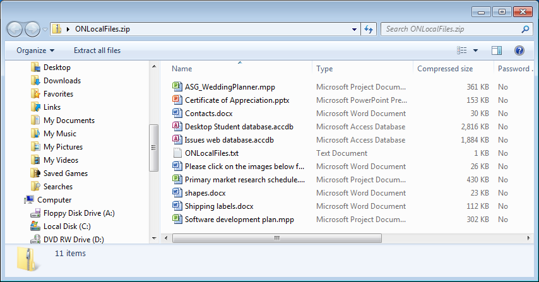Open the Organize menu
The width and height of the screenshot is (539, 282).
coord(35,50)
